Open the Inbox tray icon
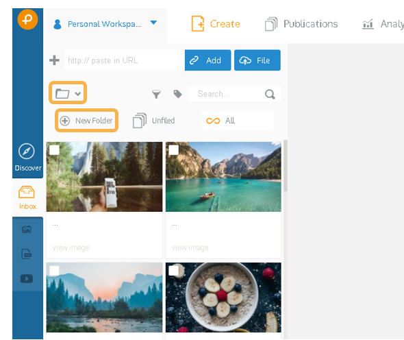404x340 pixels. pyautogui.click(x=27, y=192)
